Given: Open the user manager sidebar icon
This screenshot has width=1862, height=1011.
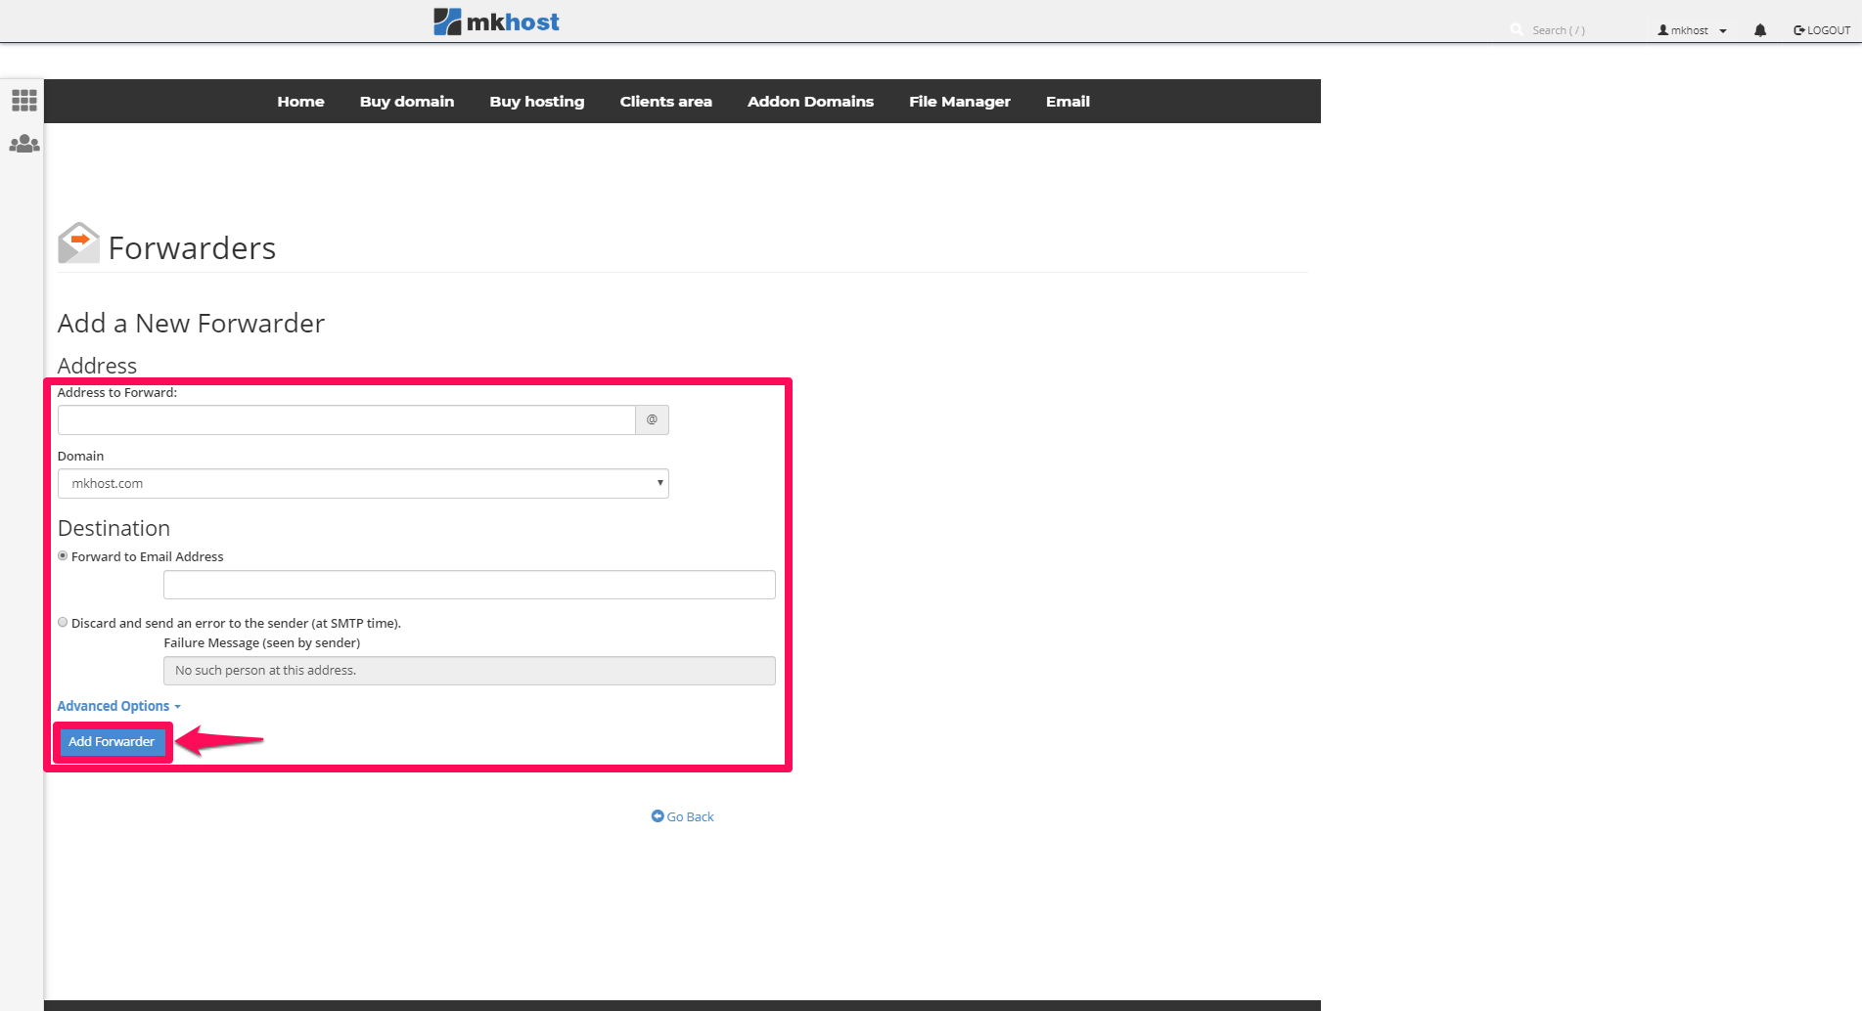Looking at the screenshot, I should 24,144.
